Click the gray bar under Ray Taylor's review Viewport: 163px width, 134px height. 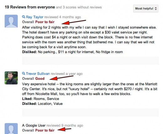(90, 61)
